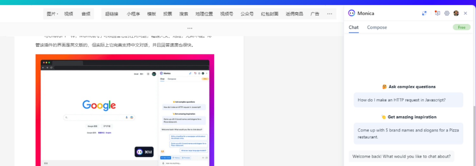Open Monica settings gear
Viewport: 476px width, 166px height.
pyautogui.click(x=447, y=13)
